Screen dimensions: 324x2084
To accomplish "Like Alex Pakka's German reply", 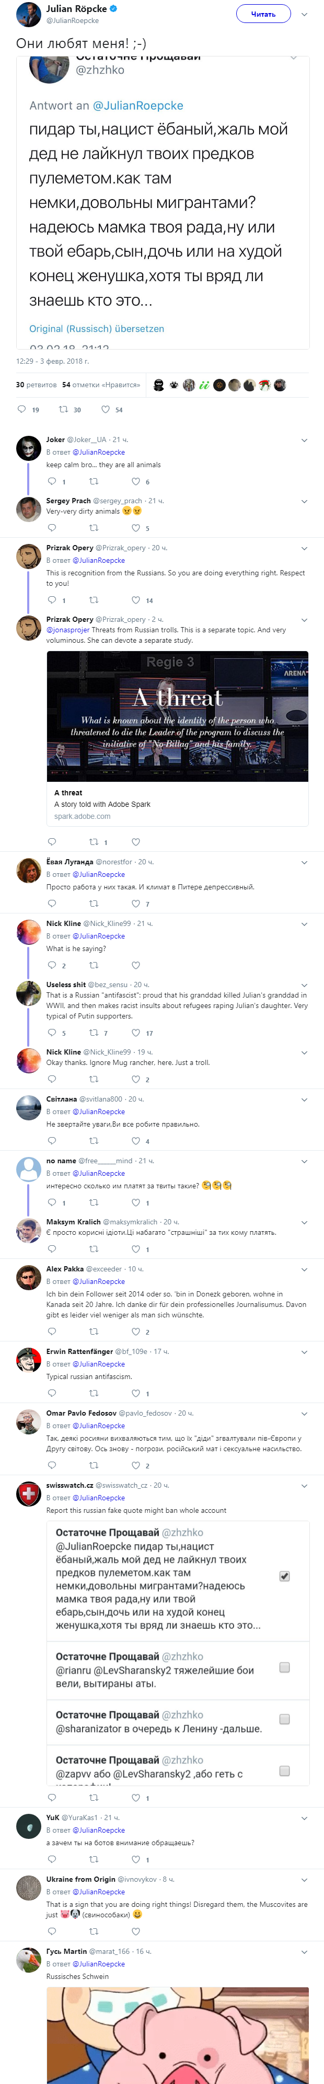I will [x=135, y=1331].
